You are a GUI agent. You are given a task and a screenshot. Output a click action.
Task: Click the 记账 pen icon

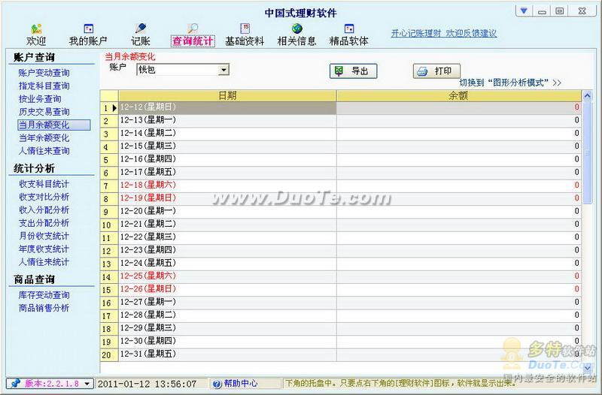140,29
